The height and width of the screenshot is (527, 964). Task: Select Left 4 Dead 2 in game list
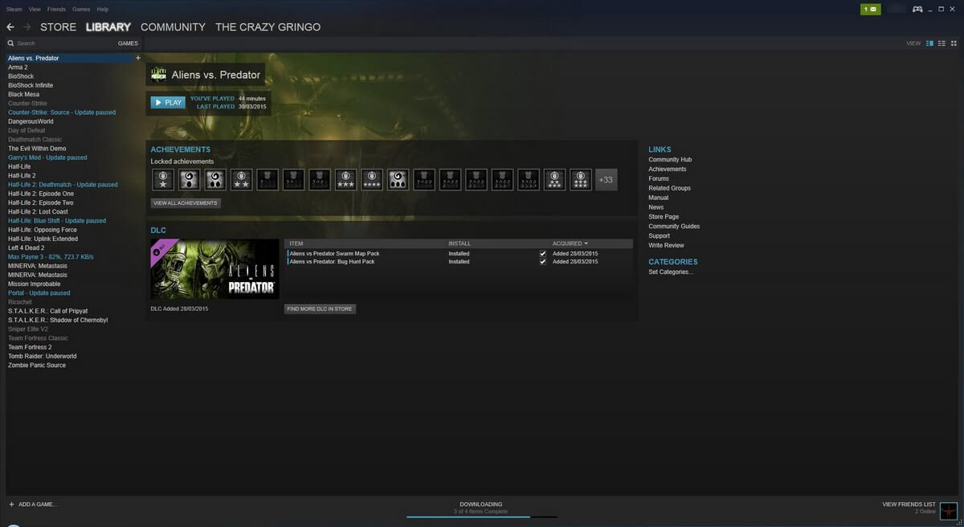[x=26, y=248]
